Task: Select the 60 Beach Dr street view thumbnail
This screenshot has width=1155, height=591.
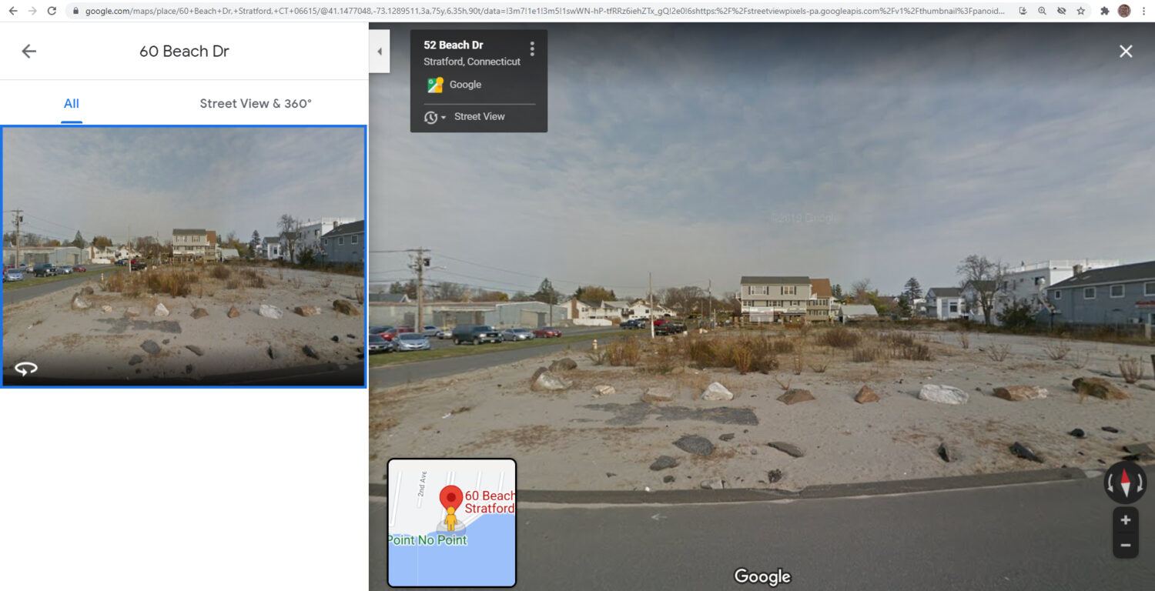Action: click(183, 256)
